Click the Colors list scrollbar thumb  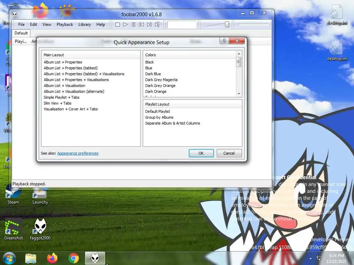pyautogui.click(x=239, y=62)
